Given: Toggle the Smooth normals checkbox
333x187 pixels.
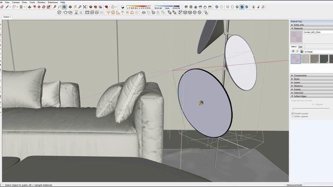Looking at the screenshot, I should (292, 114).
